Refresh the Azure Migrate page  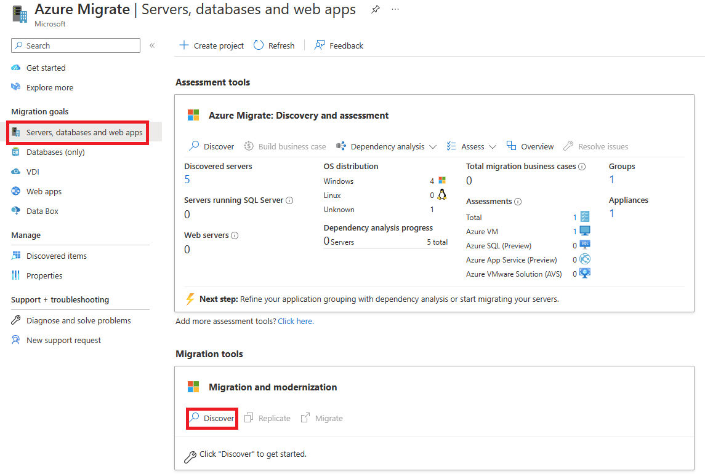point(274,45)
